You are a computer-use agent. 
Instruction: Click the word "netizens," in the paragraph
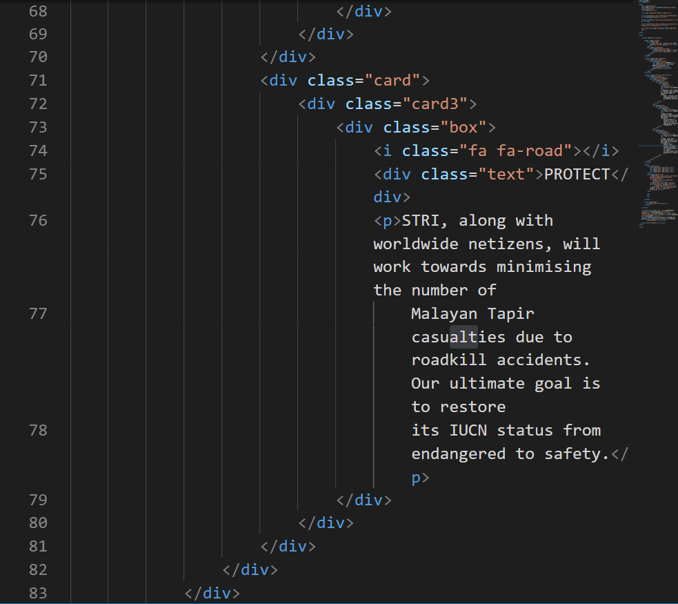(x=510, y=244)
